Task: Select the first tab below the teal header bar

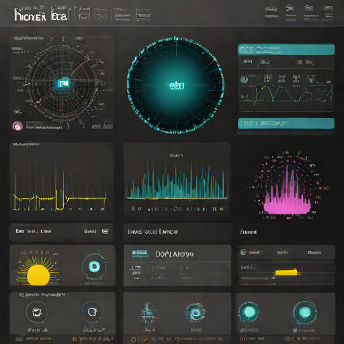Action: coord(247,62)
